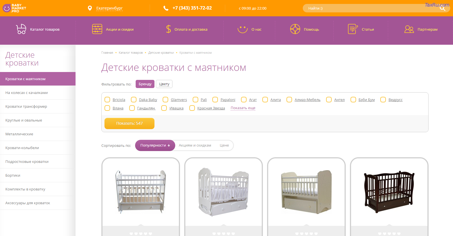Click the notepad articles icon
453x236 pixels.
click(353, 29)
